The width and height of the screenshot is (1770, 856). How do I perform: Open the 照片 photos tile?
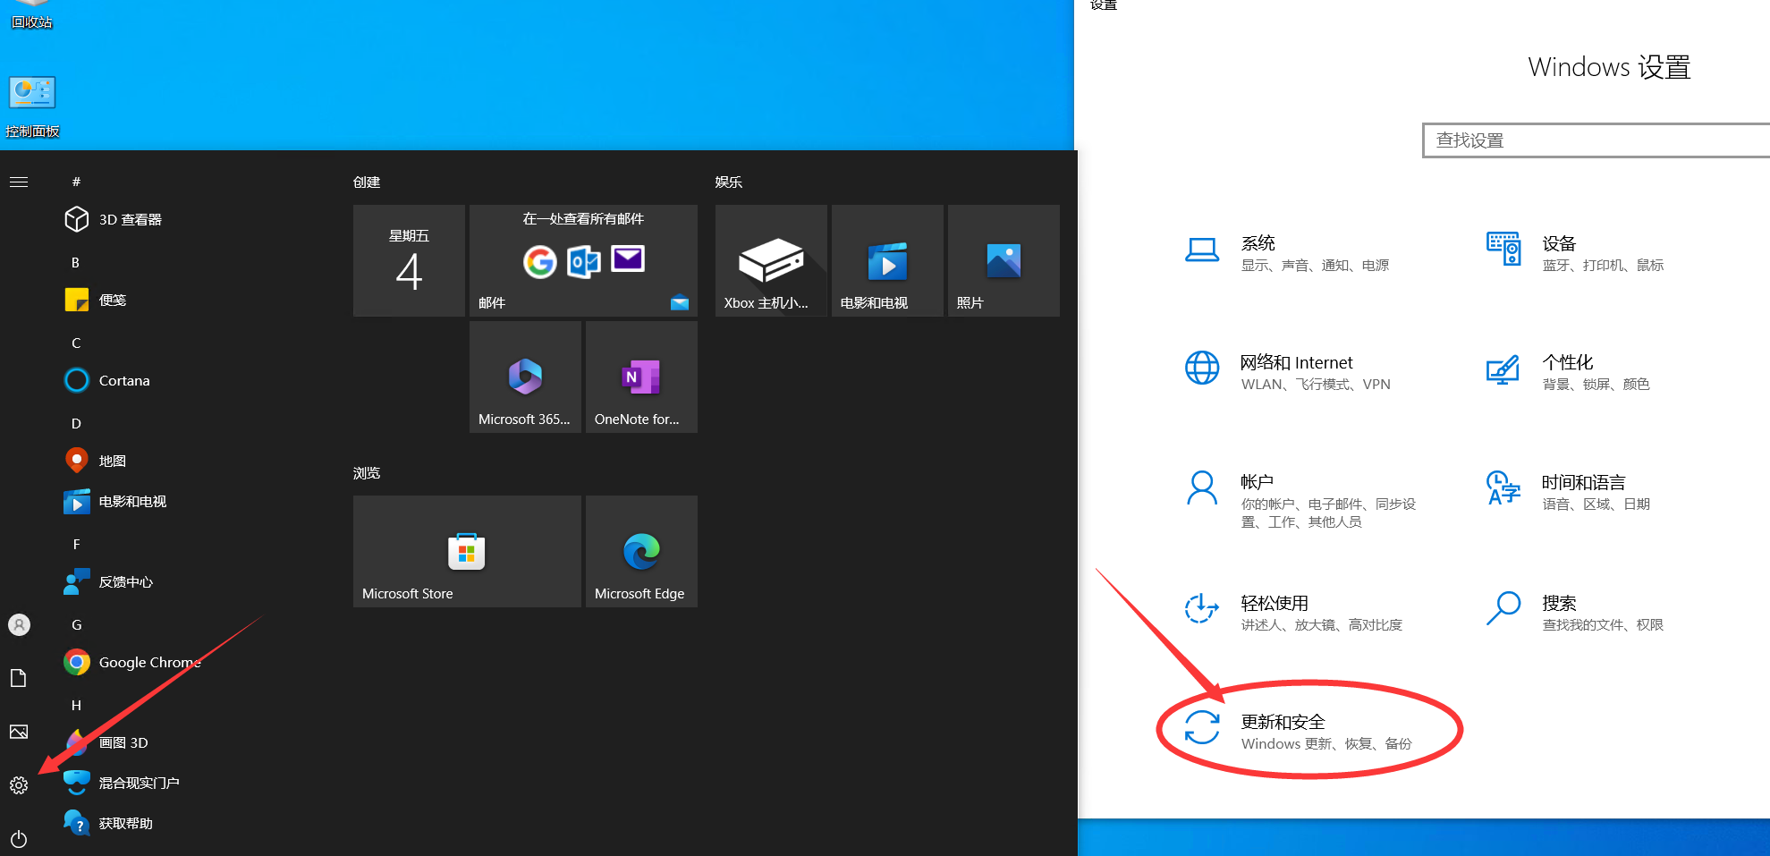click(1004, 260)
